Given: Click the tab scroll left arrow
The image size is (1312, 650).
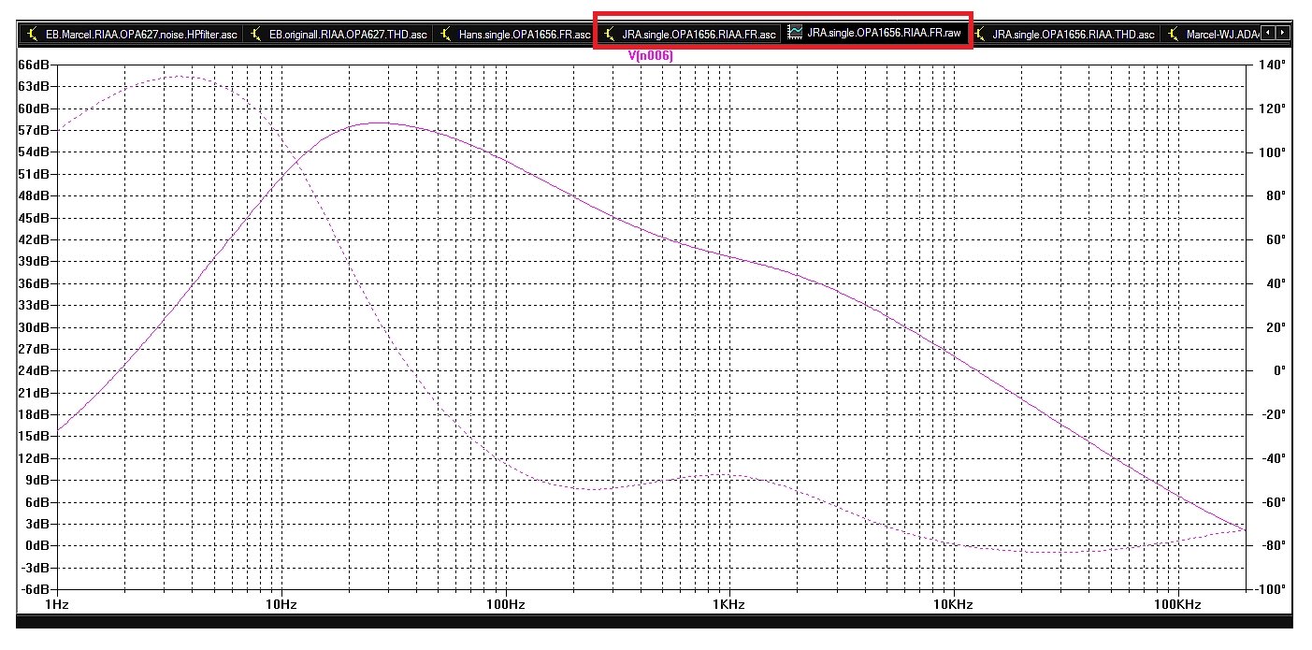Looking at the screenshot, I should [x=1267, y=34].
